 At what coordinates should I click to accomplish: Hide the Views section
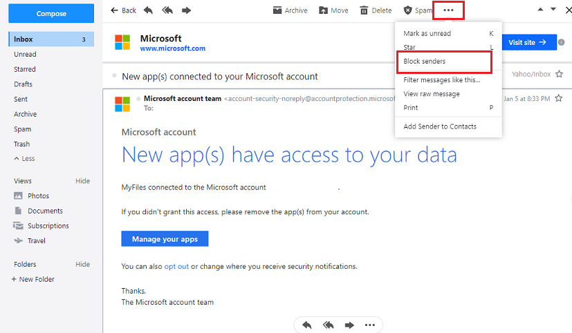click(82, 181)
